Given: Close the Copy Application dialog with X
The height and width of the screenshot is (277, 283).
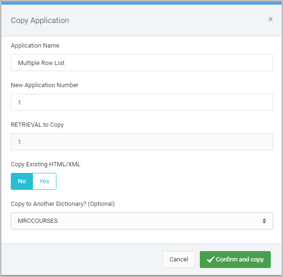Looking at the screenshot, I should click(x=270, y=19).
